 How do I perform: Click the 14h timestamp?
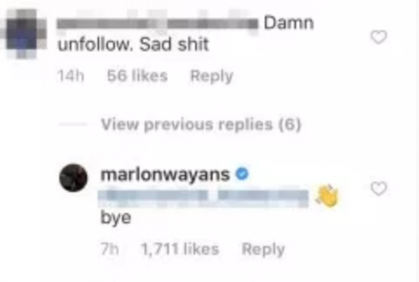[71, 76]
